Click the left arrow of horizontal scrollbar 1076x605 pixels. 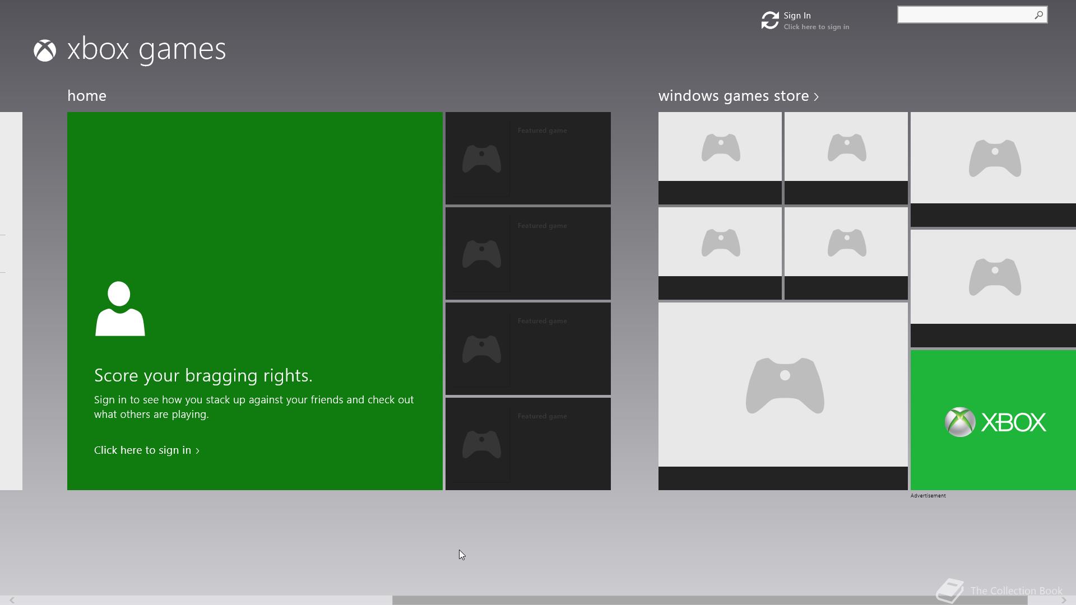pyautogui.click(x=11, y=600)
